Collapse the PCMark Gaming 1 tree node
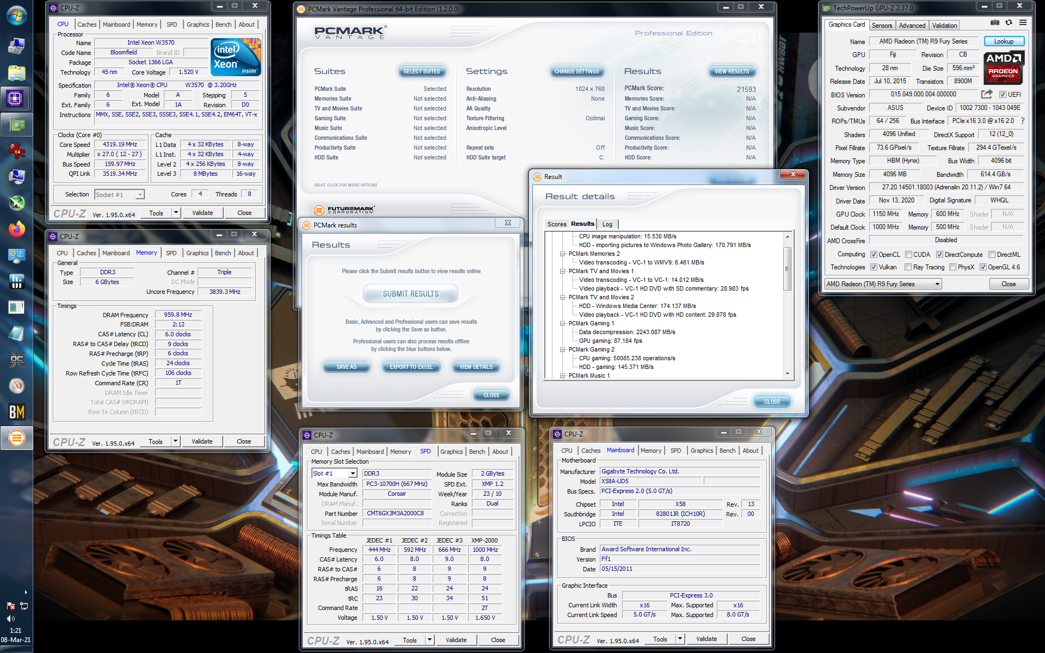The image size is (1045, 653). coord(563,323)
